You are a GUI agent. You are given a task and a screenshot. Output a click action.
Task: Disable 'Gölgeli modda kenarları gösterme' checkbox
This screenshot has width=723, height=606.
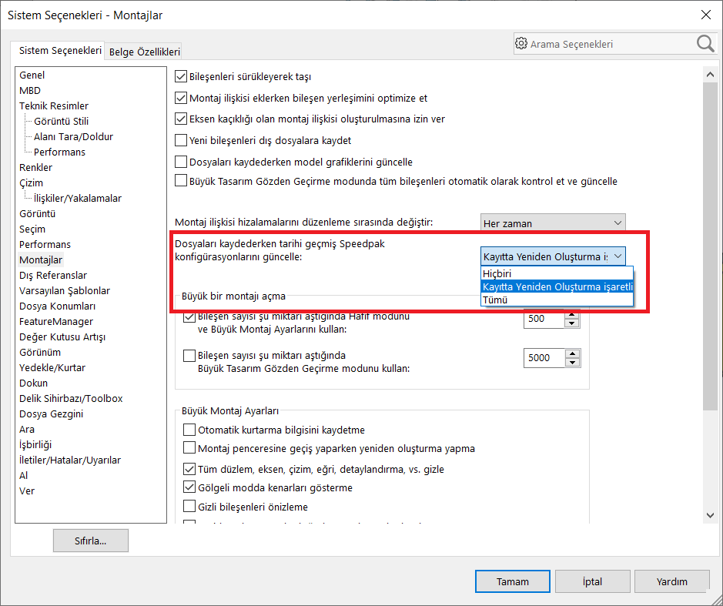(189, 487)
